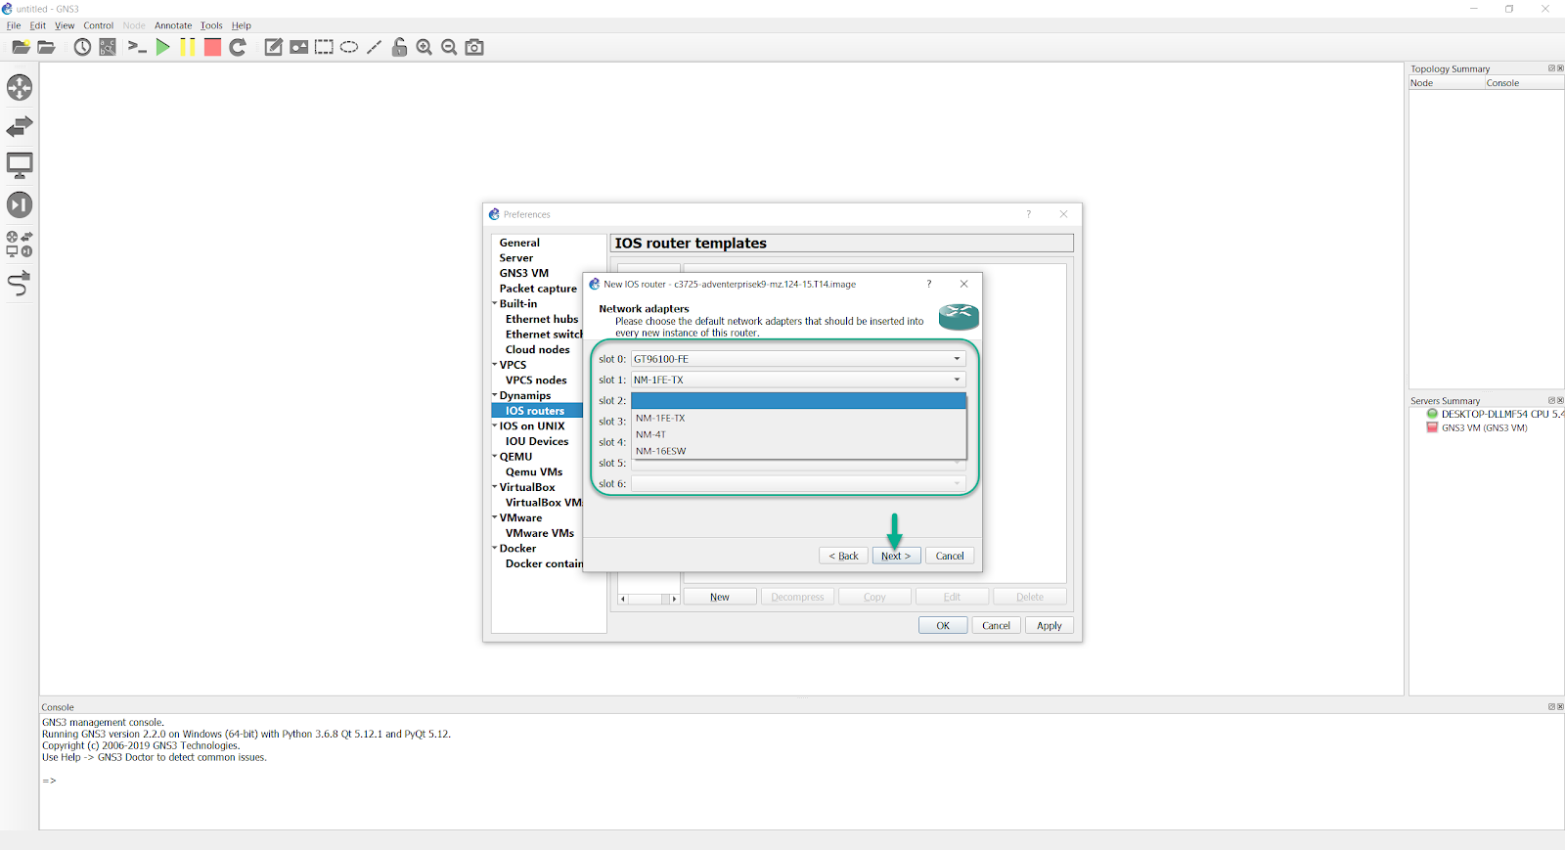This screenshot has height=850, width=1565.
Task: Click Apply in the Preferences dialog
Action: tap(1050, 625)
